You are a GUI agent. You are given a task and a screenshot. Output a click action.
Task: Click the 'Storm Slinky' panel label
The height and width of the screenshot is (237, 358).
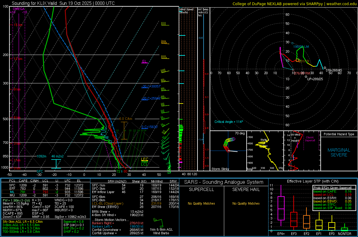point(220,169)
